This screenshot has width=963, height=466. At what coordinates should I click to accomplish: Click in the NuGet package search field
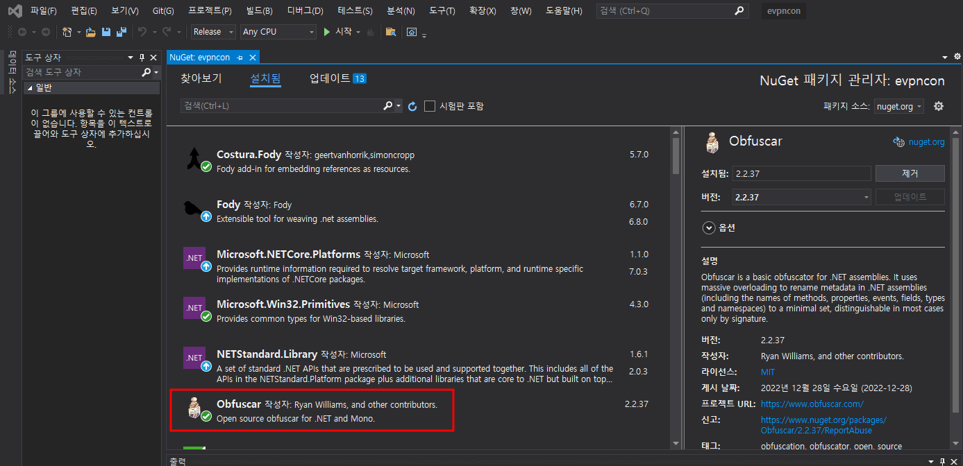point(281,106)
